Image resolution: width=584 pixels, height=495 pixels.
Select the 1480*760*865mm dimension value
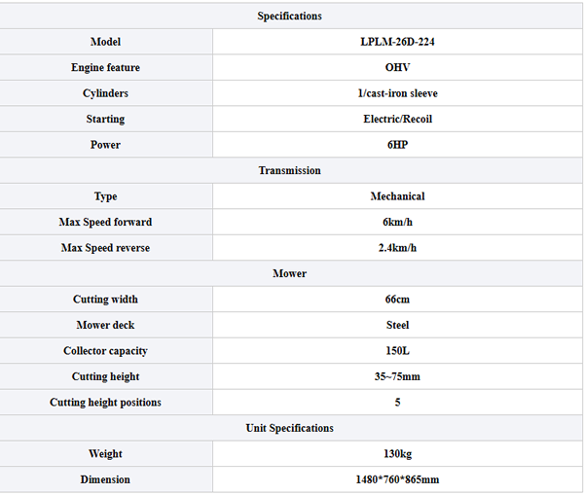(x=397, y=479)
